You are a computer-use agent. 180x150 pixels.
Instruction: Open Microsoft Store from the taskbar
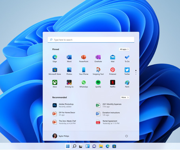point(114,146)
